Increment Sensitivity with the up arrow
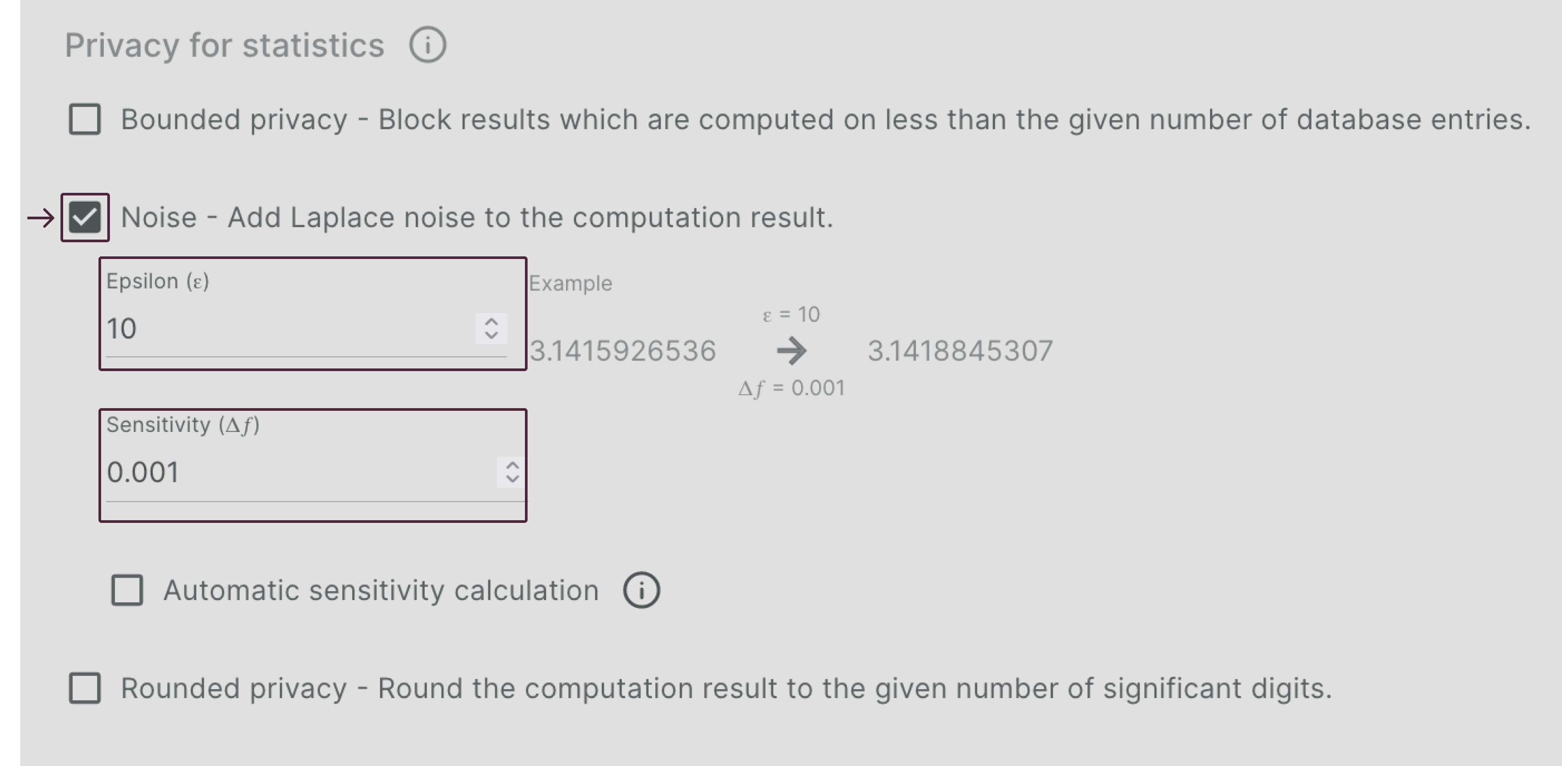 coord(513,466)
